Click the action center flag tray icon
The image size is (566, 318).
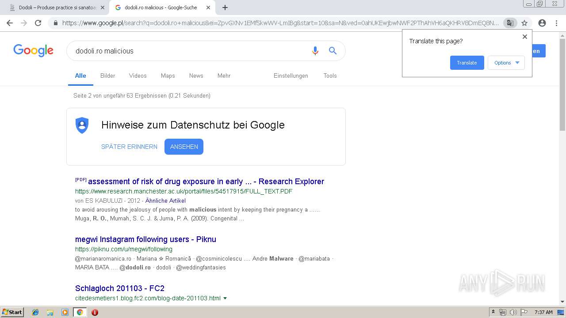(524, 312)
